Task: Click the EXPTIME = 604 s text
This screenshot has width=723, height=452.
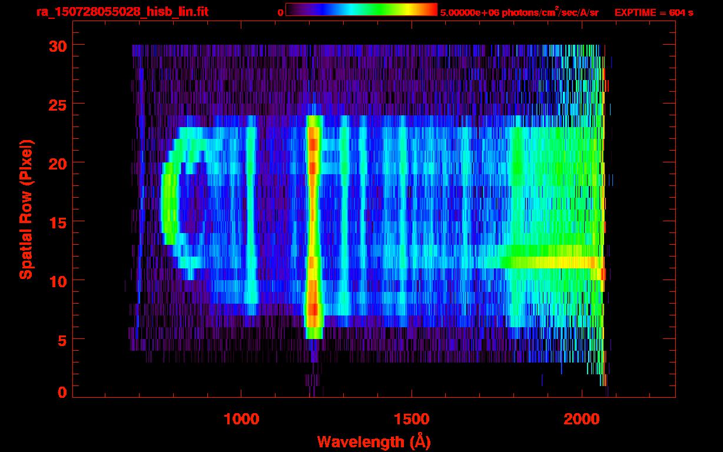Action: tap(654, 12)
